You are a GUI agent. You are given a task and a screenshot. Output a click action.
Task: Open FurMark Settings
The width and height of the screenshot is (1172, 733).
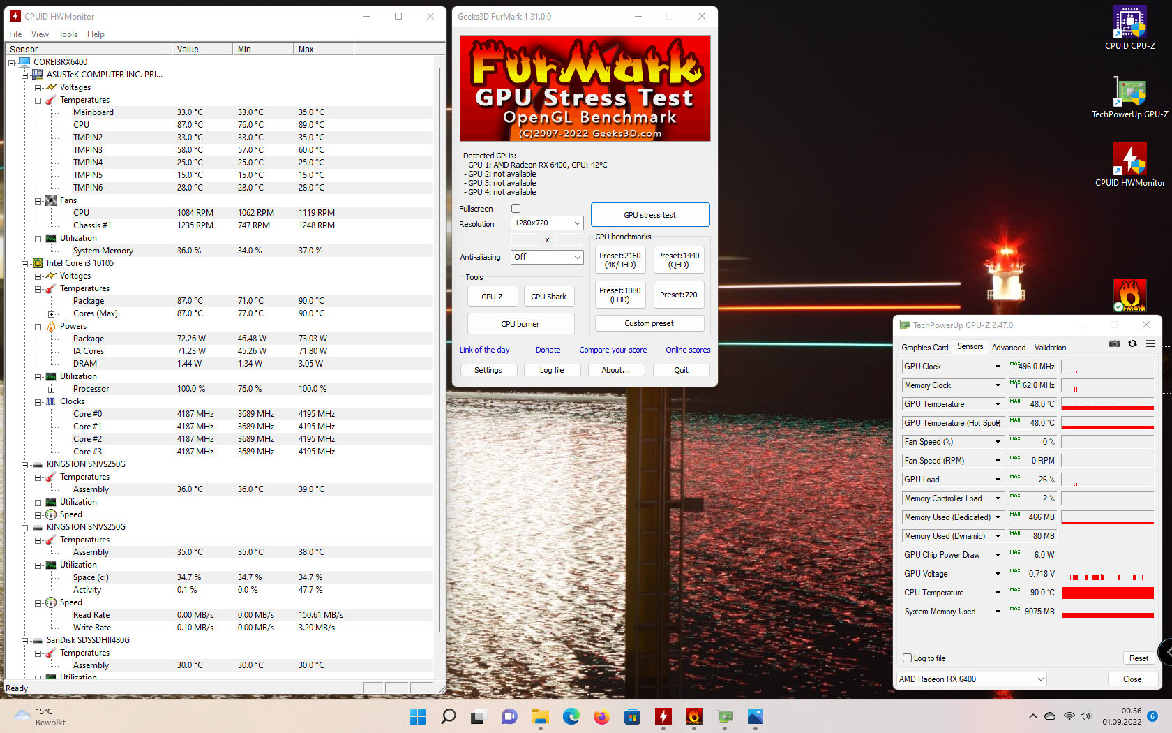pos(488,371)
